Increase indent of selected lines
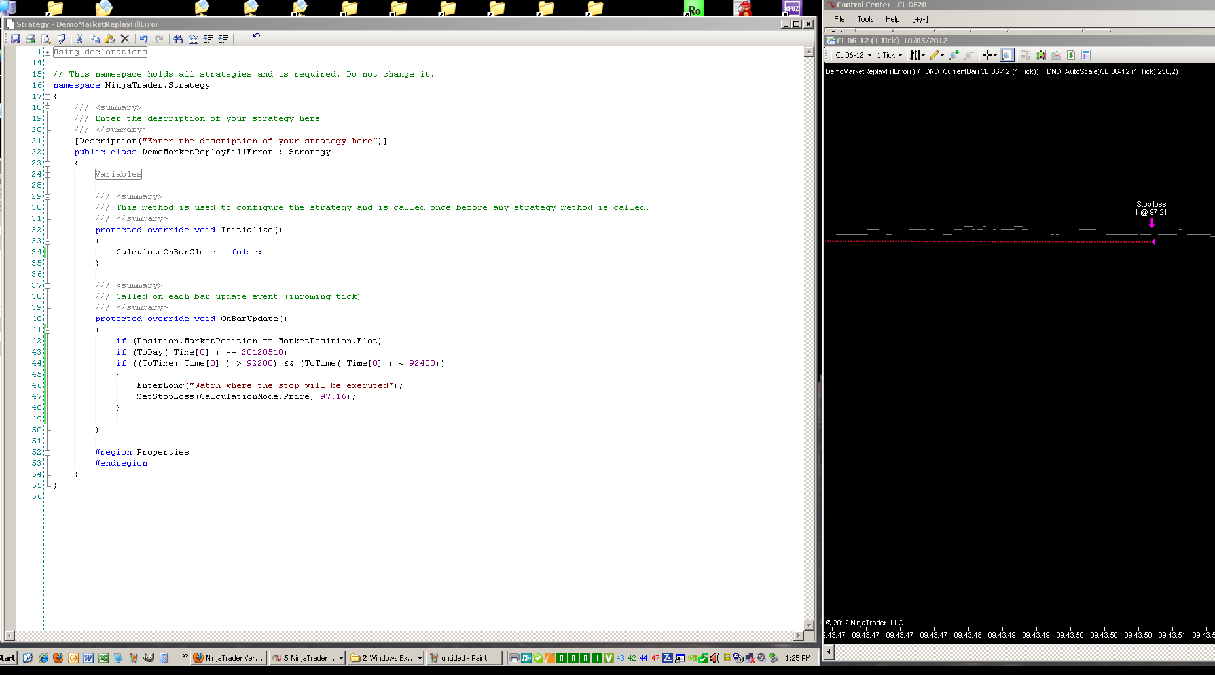Image resolution: width=1215 pixels, height=675 pixels. click(x=223, y=39)
